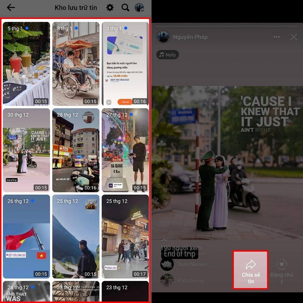Open the 27 thg 12 Ha Giang story

[x=125, y=150]
